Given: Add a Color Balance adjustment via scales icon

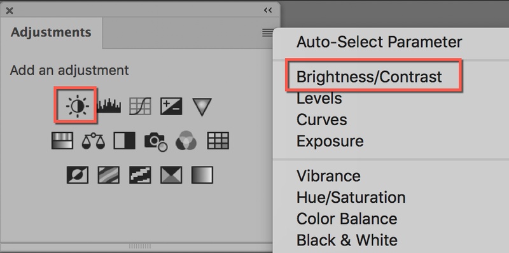Looking at the screenshot, I should tap(93, 140).
